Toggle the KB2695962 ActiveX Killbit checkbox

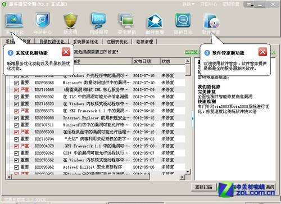pyautogui.click(x=16, y=167)
